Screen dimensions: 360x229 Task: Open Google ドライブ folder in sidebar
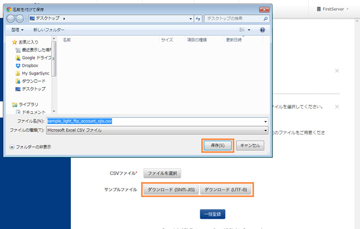click(33, 58)
